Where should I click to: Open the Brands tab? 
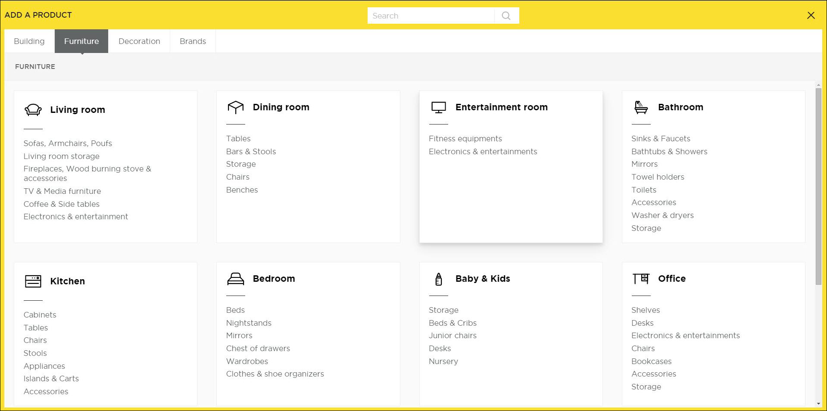coord(193,41)
